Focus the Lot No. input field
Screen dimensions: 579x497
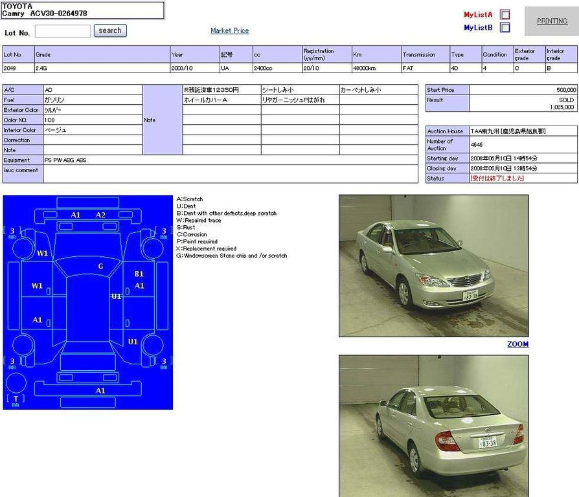click(63, 31)
